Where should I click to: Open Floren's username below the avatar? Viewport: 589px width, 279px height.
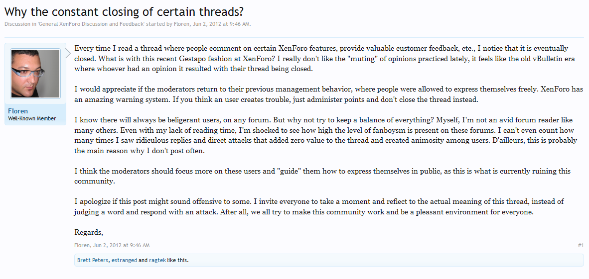[18, 111]
